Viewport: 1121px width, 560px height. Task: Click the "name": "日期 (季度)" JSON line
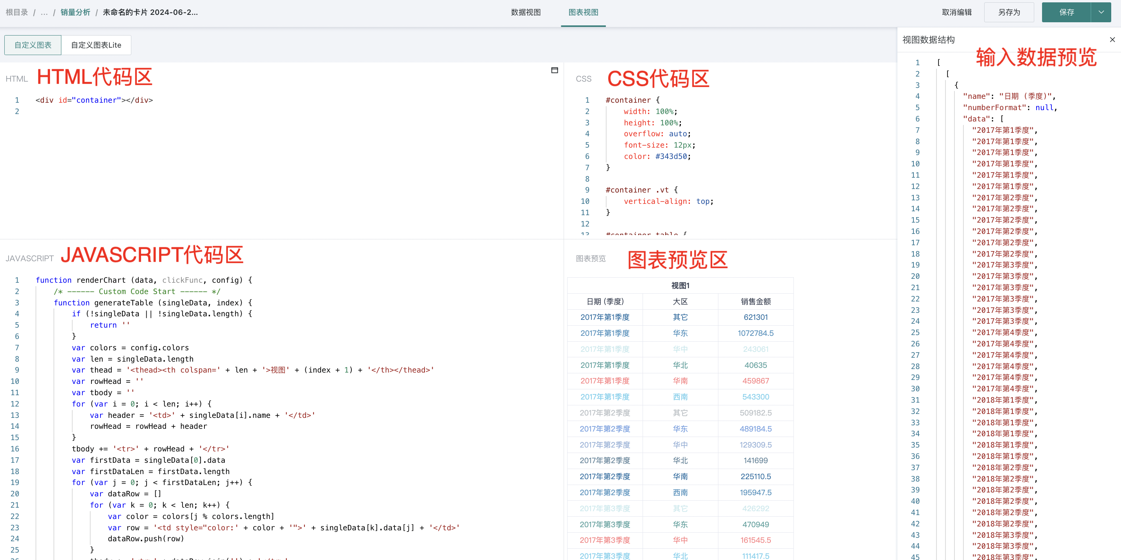pos(1009,96)
